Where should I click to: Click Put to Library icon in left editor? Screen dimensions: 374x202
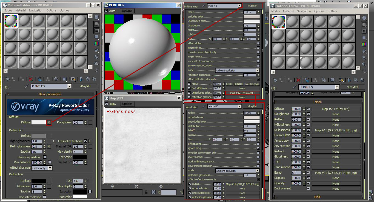point(56,79)
